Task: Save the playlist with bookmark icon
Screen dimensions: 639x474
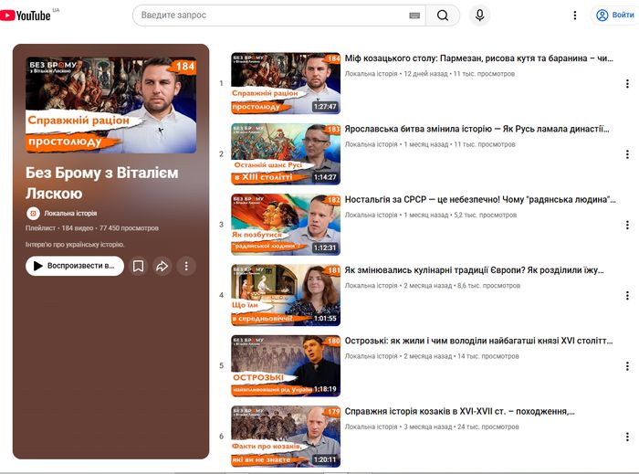Action: pyautogui.click(x=138, y=266)
